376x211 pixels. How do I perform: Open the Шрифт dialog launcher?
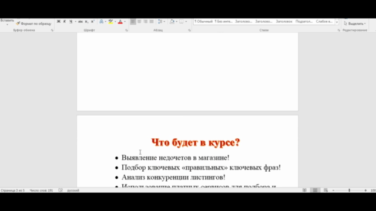[x=126, y=30]
